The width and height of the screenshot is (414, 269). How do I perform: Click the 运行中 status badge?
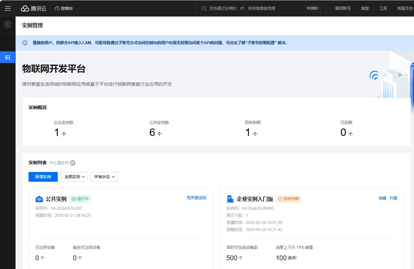click(80, 199)
